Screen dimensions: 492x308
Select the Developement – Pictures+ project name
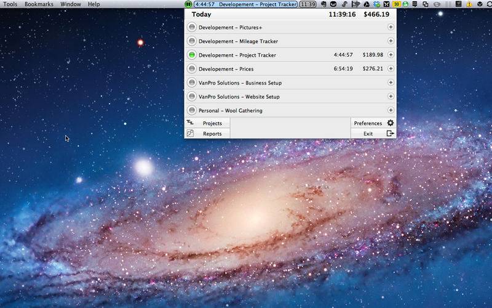230,28
